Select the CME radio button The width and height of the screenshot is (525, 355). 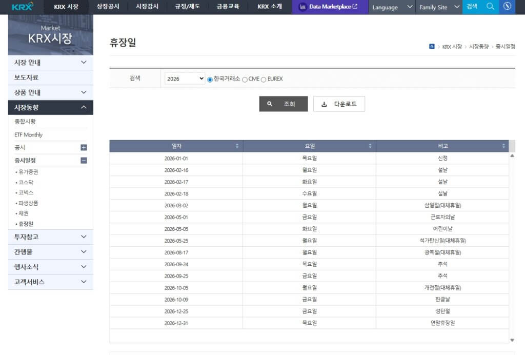click(x=245, y=79)
